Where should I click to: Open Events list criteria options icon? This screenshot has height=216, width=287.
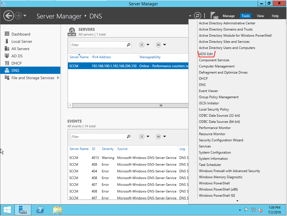141,137
